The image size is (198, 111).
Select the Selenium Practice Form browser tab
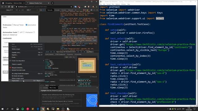38,3
